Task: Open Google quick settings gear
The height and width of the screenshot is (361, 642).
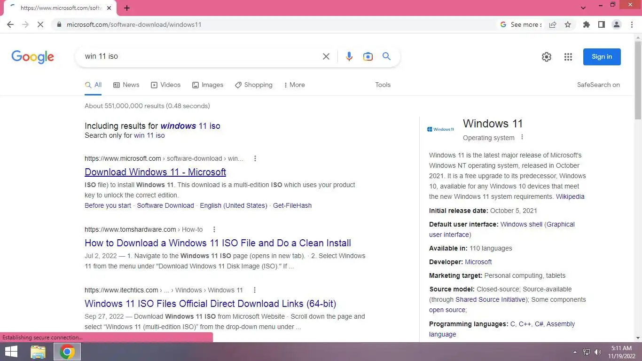Action: 546,57
